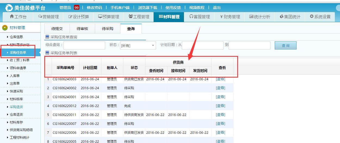
Task: Open the 系统设置 gear menu
Action: 320,17
